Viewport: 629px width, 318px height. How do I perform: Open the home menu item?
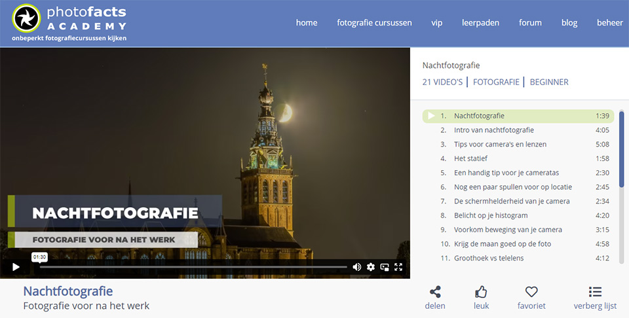tap(307, 23)
